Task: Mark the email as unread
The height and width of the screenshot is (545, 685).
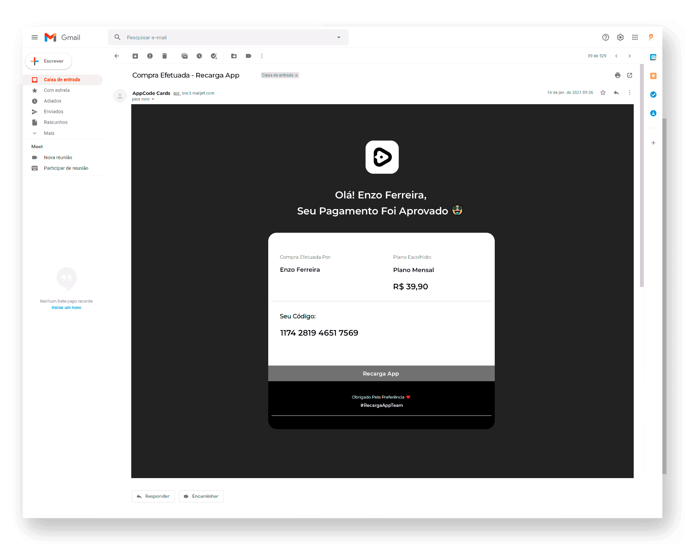Action: pyautogui.click(x=185, y=56)
